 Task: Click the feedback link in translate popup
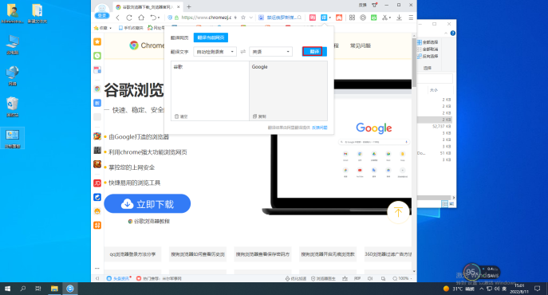point(319,128)
